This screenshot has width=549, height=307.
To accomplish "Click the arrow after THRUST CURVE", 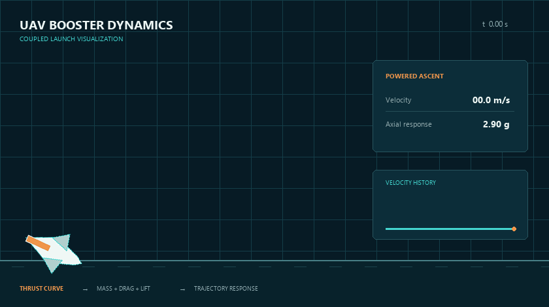I will click(85, 289).
